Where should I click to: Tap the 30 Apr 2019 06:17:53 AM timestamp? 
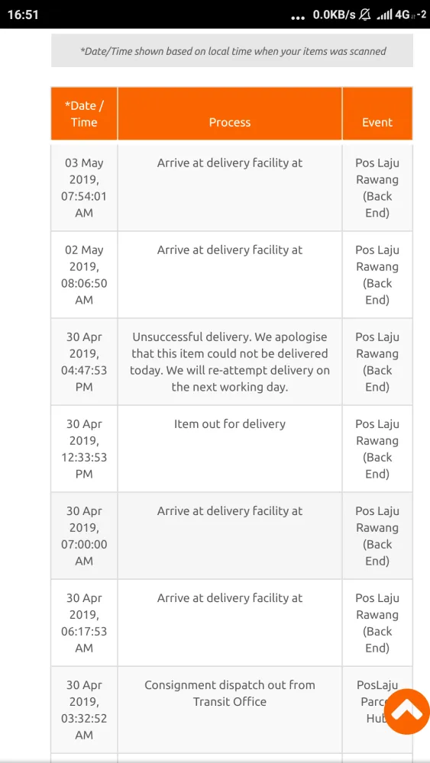point(84,623)
